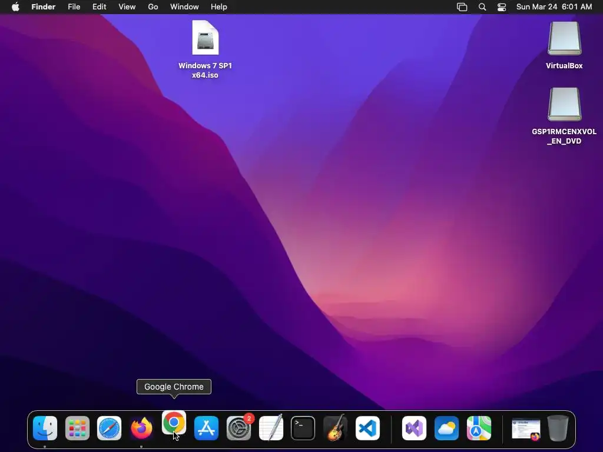Open the View menu
Image resolution: width=603 pixels, height=452 pixels.
point(127,7)
